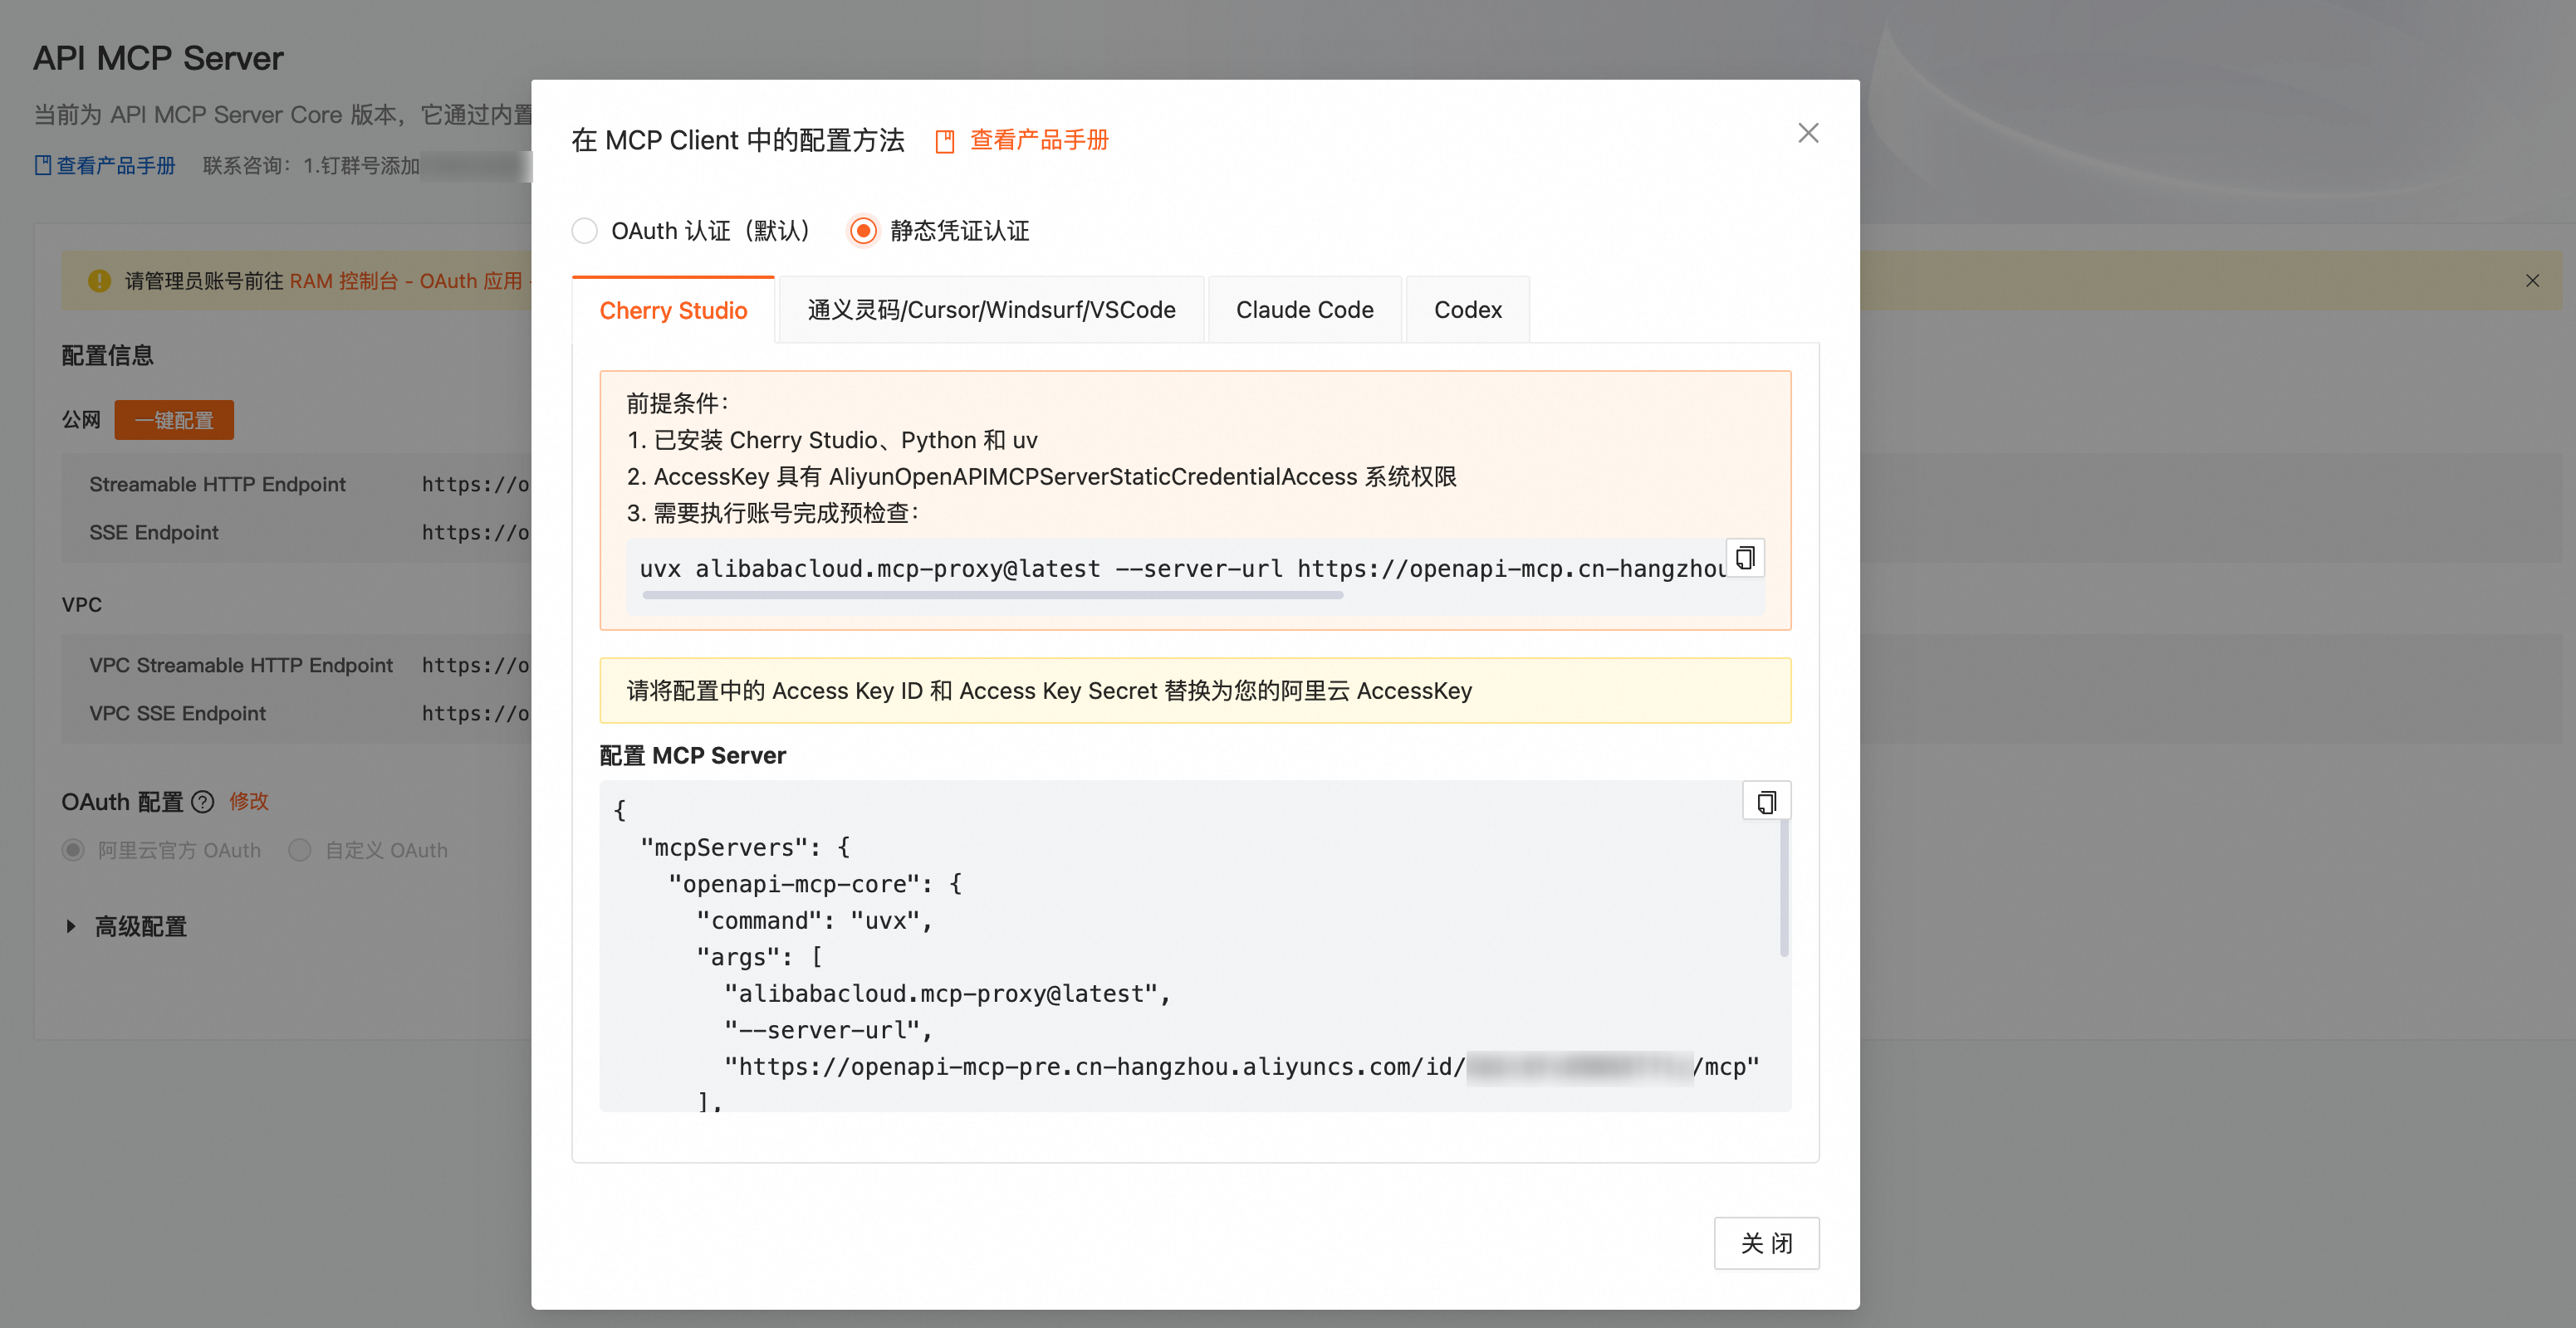The height and width of the screenshot is (1328, 2576).
Task: Click the "alibabacloud.mcp-proxy@latest" argument line
Action: point(947,994)
